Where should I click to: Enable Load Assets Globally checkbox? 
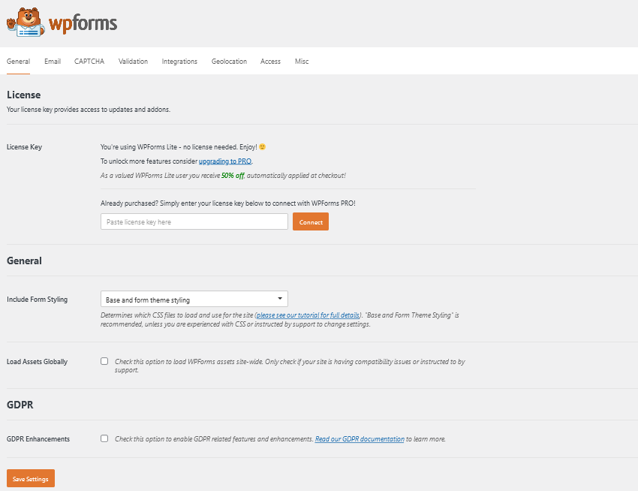[x=104, y=361]
